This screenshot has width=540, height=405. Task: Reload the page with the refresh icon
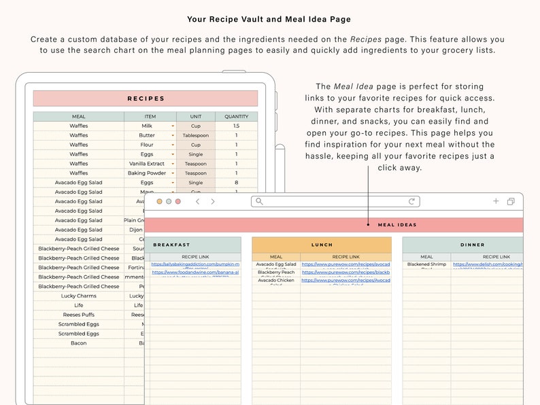coord(411,201)
